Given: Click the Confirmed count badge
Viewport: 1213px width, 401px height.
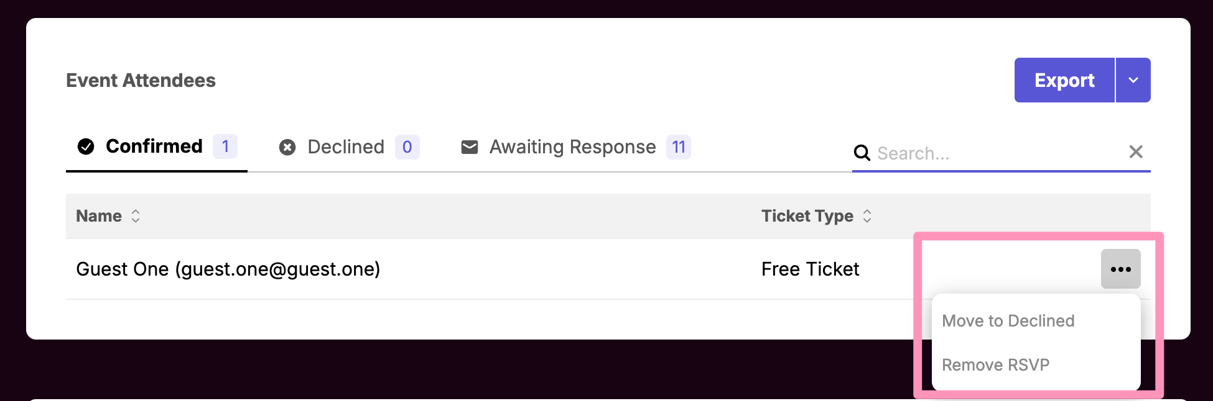Looking at the screenshot, I should [x=225, y=147].
